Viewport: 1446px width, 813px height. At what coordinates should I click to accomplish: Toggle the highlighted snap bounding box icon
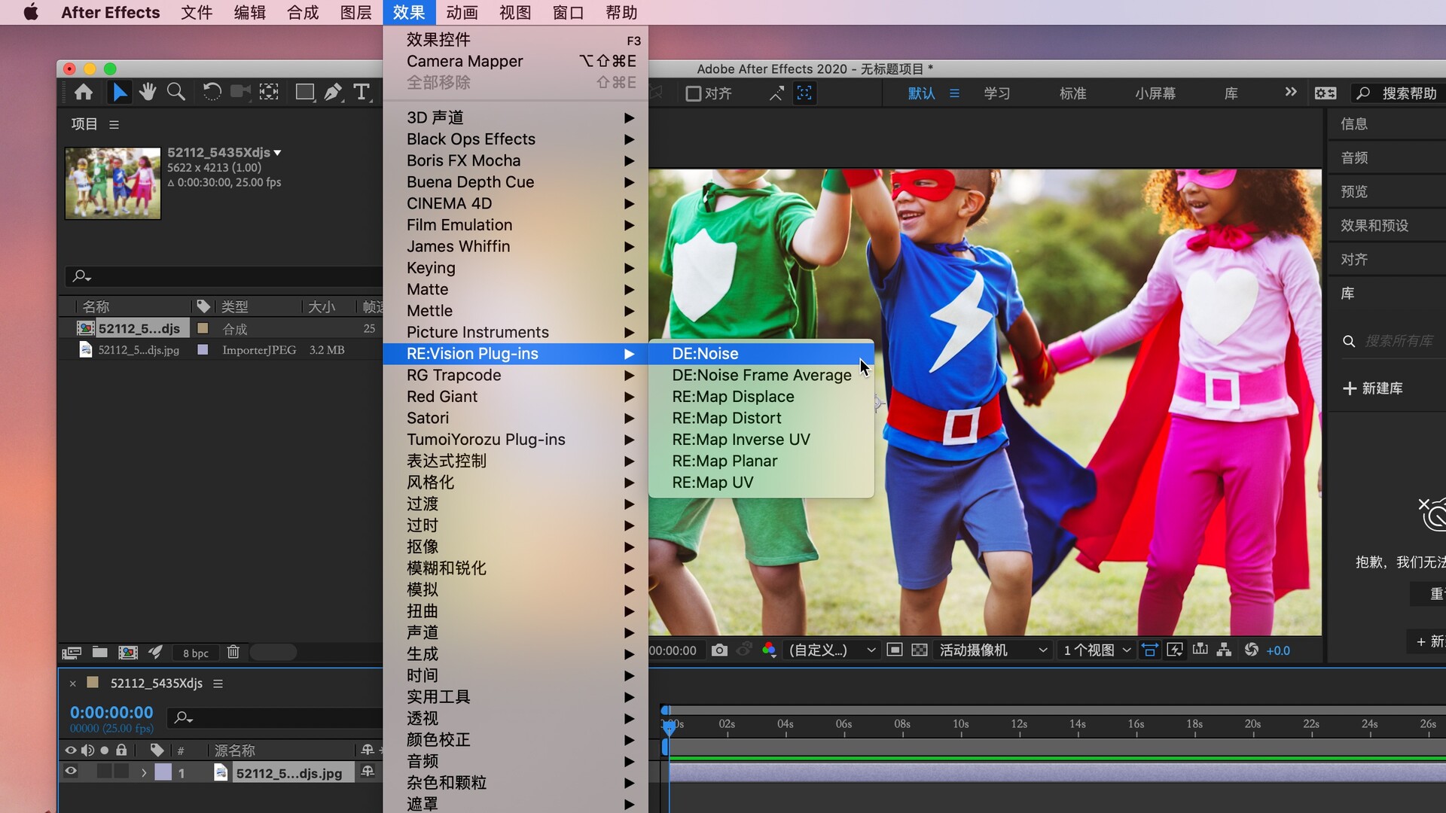tap(804, 93)
